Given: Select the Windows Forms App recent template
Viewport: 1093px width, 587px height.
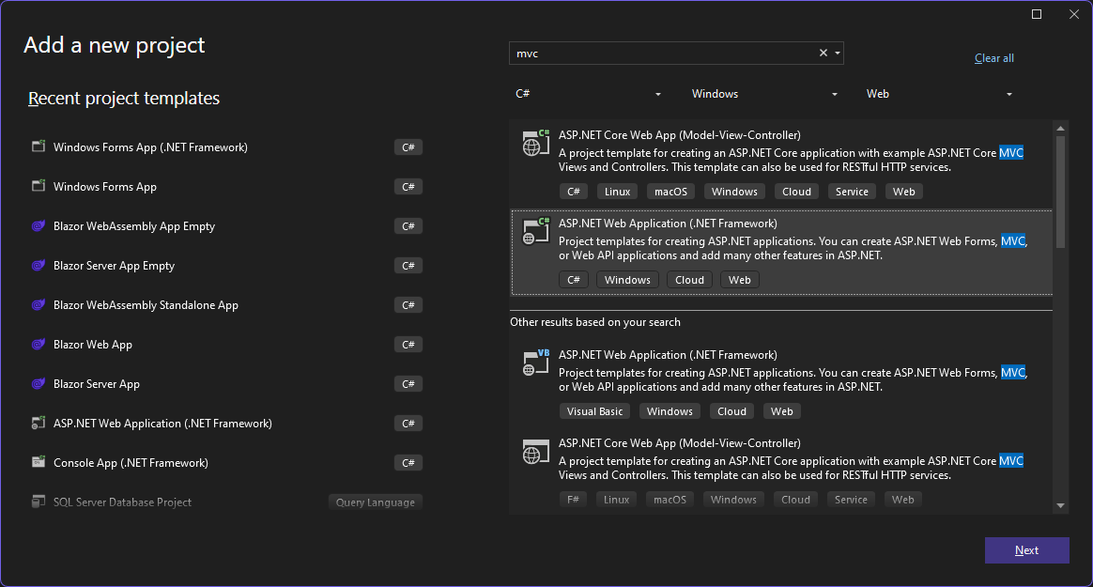Looking at the screenshot, I should (x=105, y=187).
